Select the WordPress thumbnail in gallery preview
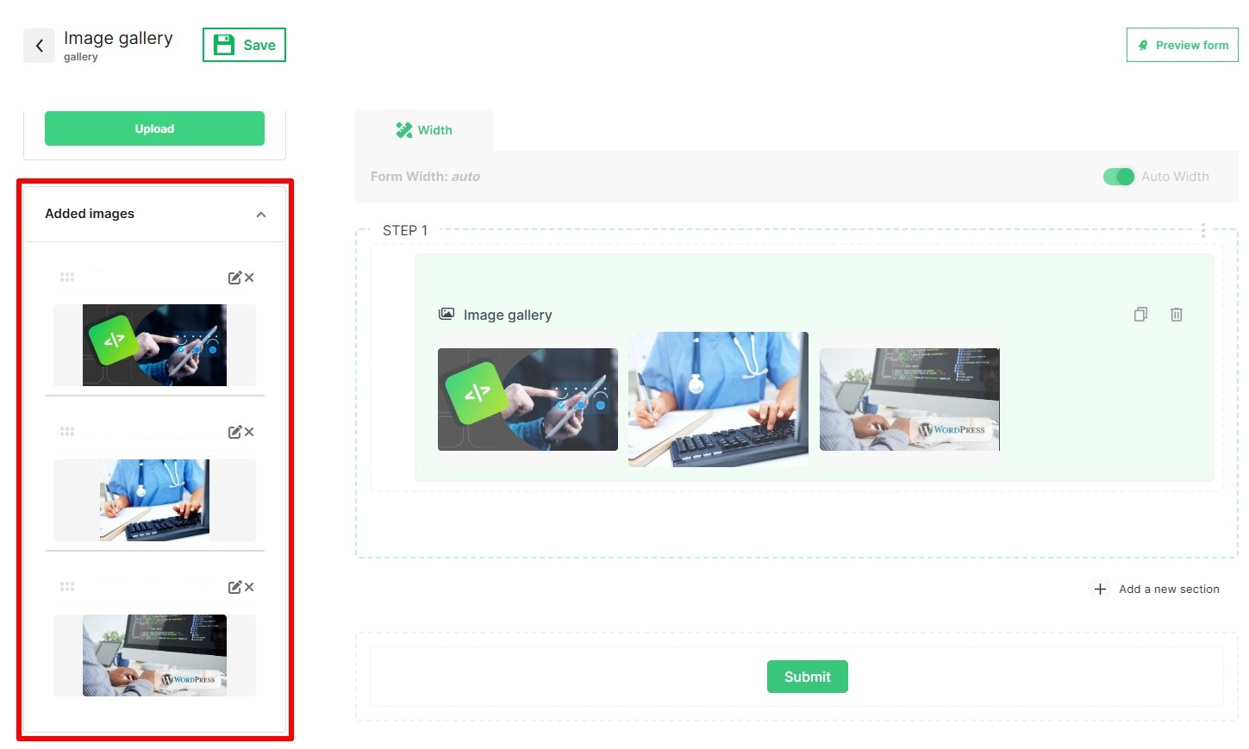This screenshot has width=1249, height=749. 909,399
